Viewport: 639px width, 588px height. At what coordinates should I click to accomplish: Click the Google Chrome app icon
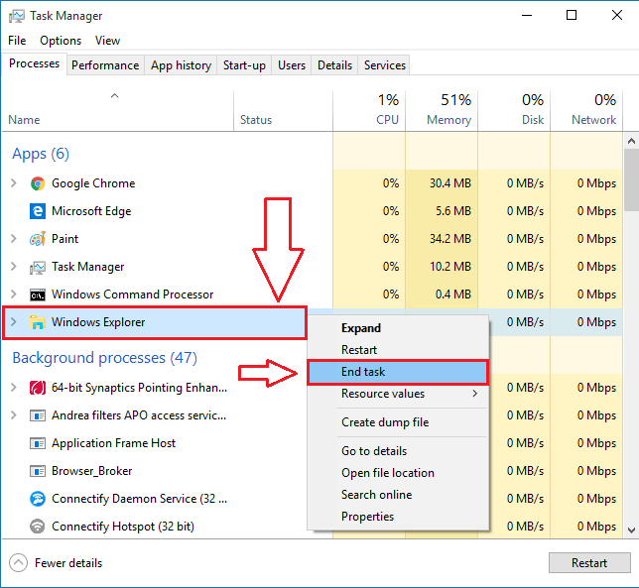38,183
